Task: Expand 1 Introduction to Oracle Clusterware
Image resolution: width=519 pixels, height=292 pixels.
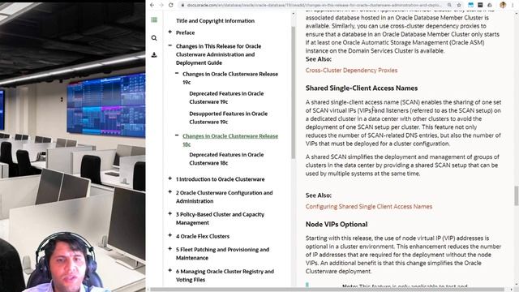Action: coord(169,178)
